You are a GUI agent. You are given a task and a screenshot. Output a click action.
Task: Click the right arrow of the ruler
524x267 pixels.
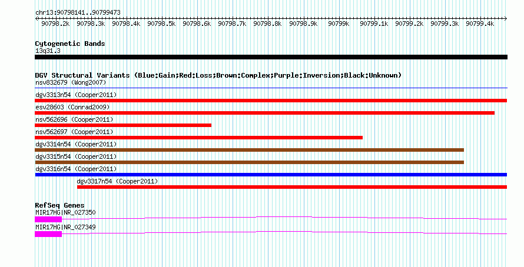coord(506,18)
